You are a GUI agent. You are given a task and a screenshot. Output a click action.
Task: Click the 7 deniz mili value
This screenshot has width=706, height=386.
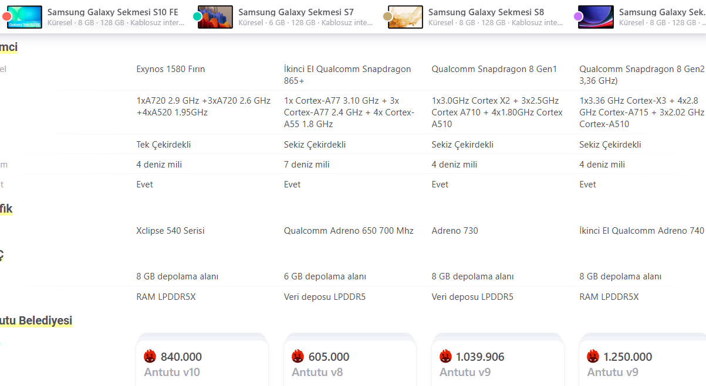tap(307, 165)
